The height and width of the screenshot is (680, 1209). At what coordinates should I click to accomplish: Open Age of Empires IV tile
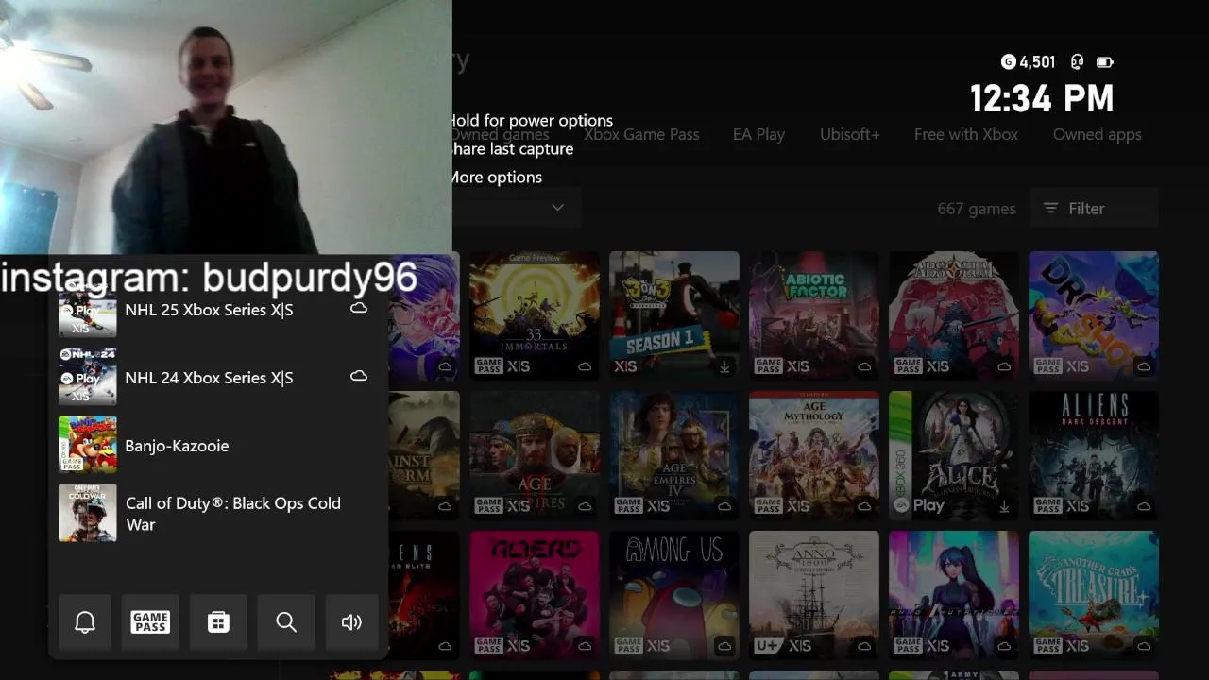tap(674, 455)
